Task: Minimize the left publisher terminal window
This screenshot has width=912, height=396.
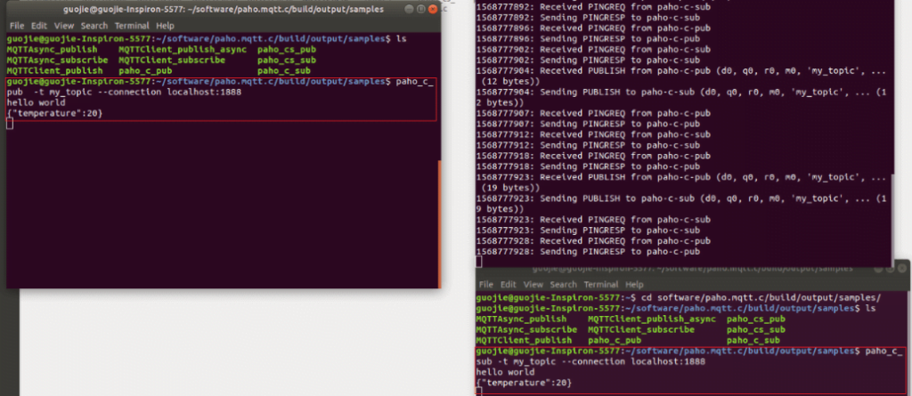Action: (x=410, y=9)
